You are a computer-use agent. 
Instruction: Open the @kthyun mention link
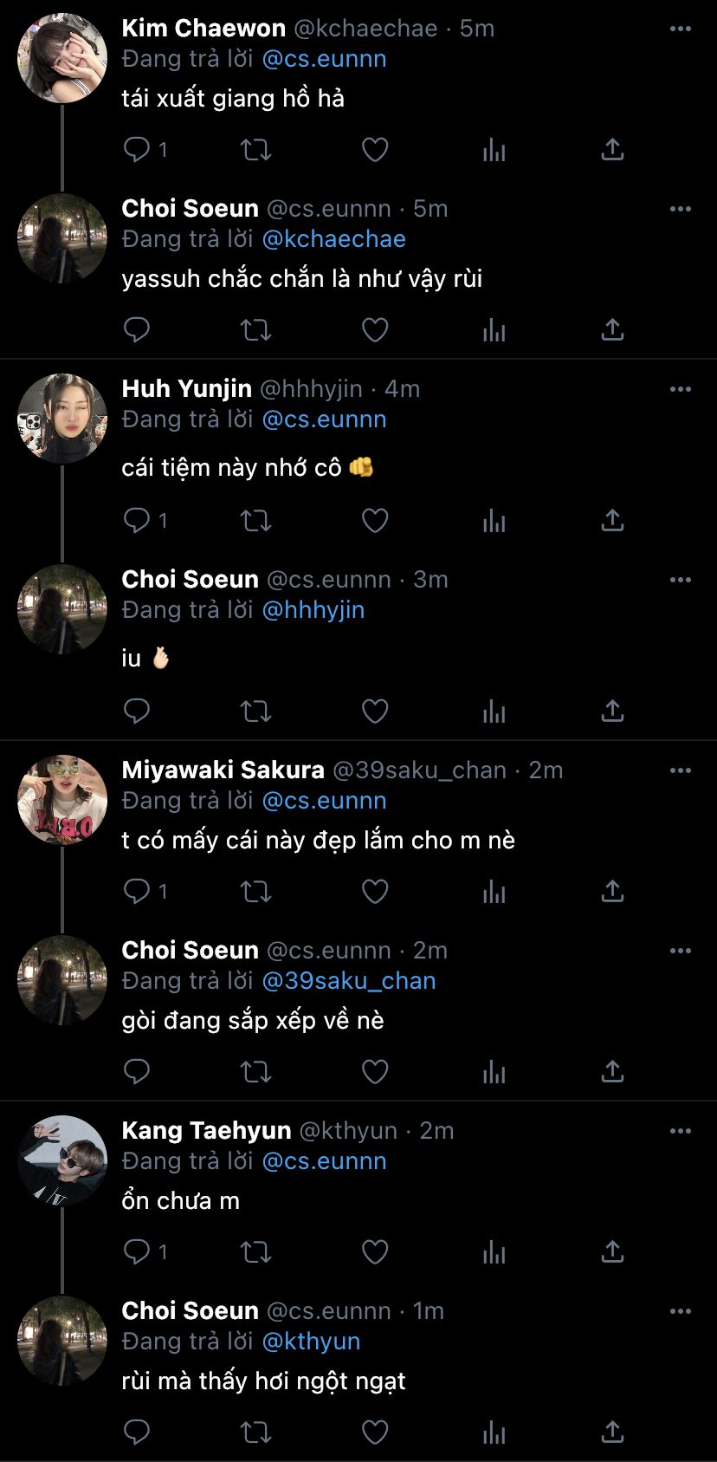[311, 1342]
